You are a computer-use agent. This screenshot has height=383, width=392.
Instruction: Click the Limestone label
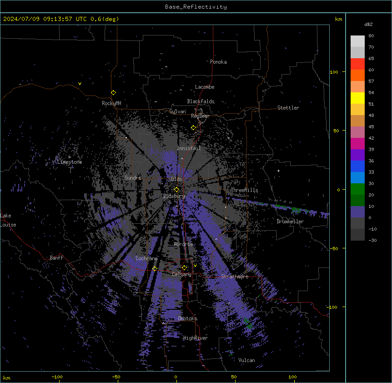coord(70,162)
